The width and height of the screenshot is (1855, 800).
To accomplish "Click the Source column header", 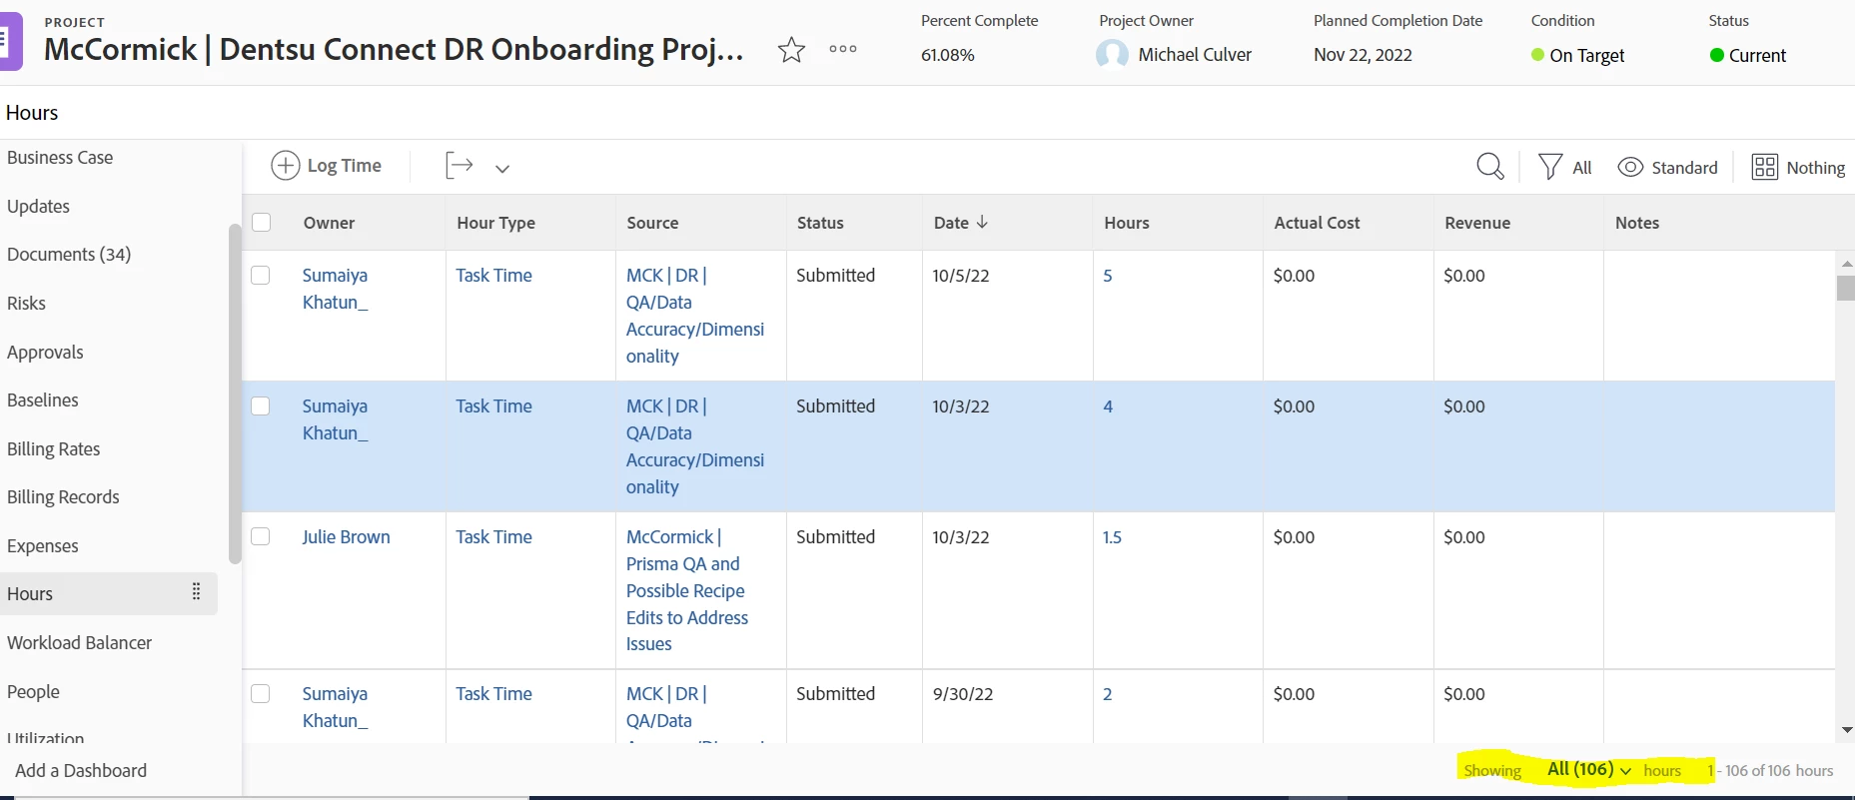I will [x=652, y=223].
